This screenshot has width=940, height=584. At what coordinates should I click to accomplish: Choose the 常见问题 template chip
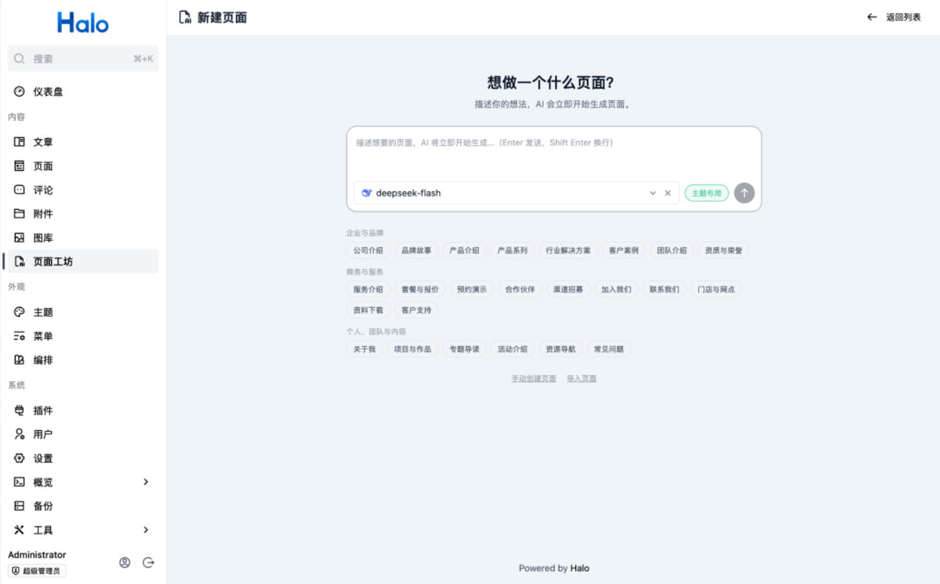point(609,349)
